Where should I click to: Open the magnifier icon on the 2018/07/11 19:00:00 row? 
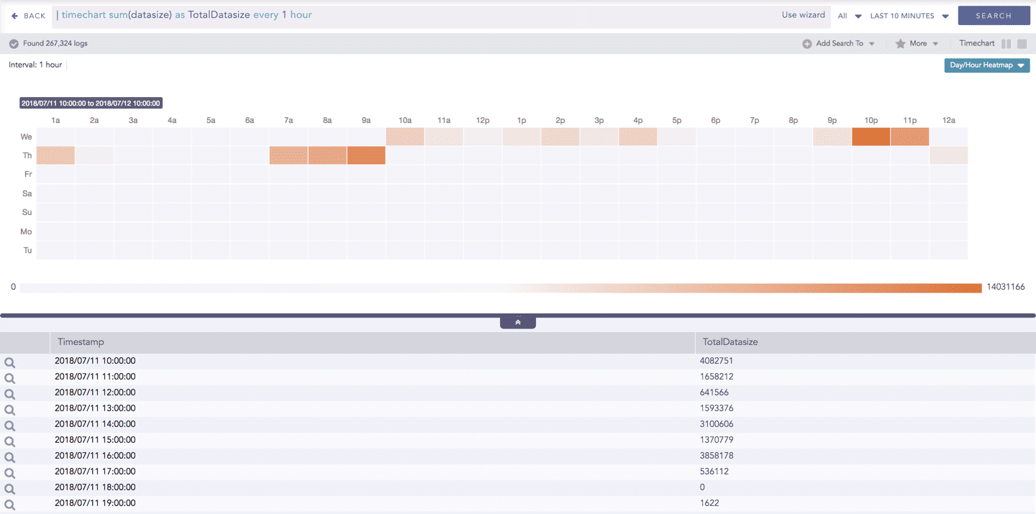click(9, 504)
